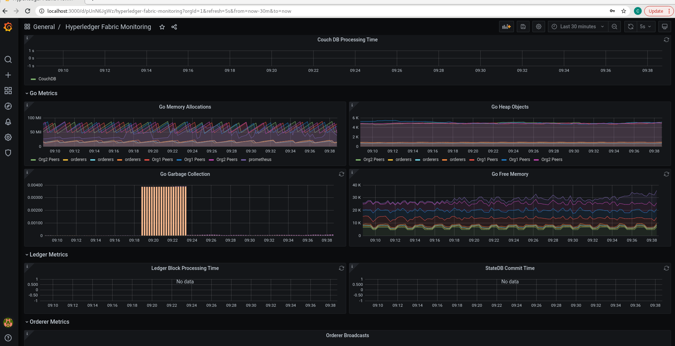Open the saved passwords key icon
The width and height of the screenshot is (675, 346).
pos(612,11)
